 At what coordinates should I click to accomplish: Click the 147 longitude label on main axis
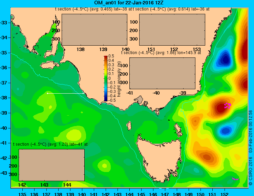[x=165, y=194]
